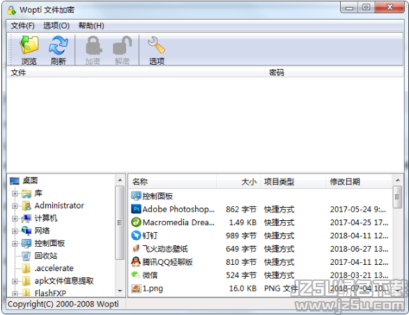Select the 钉钉 shortcut name
Viewport: 409px width, 315px height.
click(x=150, y=236)
